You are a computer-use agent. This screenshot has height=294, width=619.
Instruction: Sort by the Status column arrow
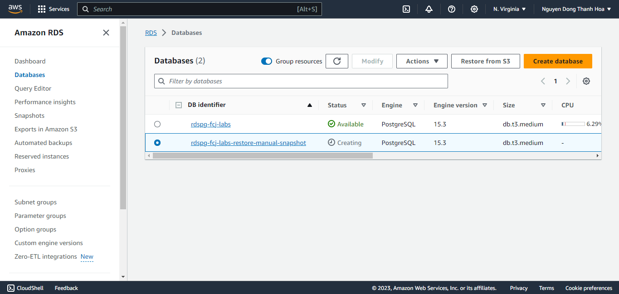point(364,105)
